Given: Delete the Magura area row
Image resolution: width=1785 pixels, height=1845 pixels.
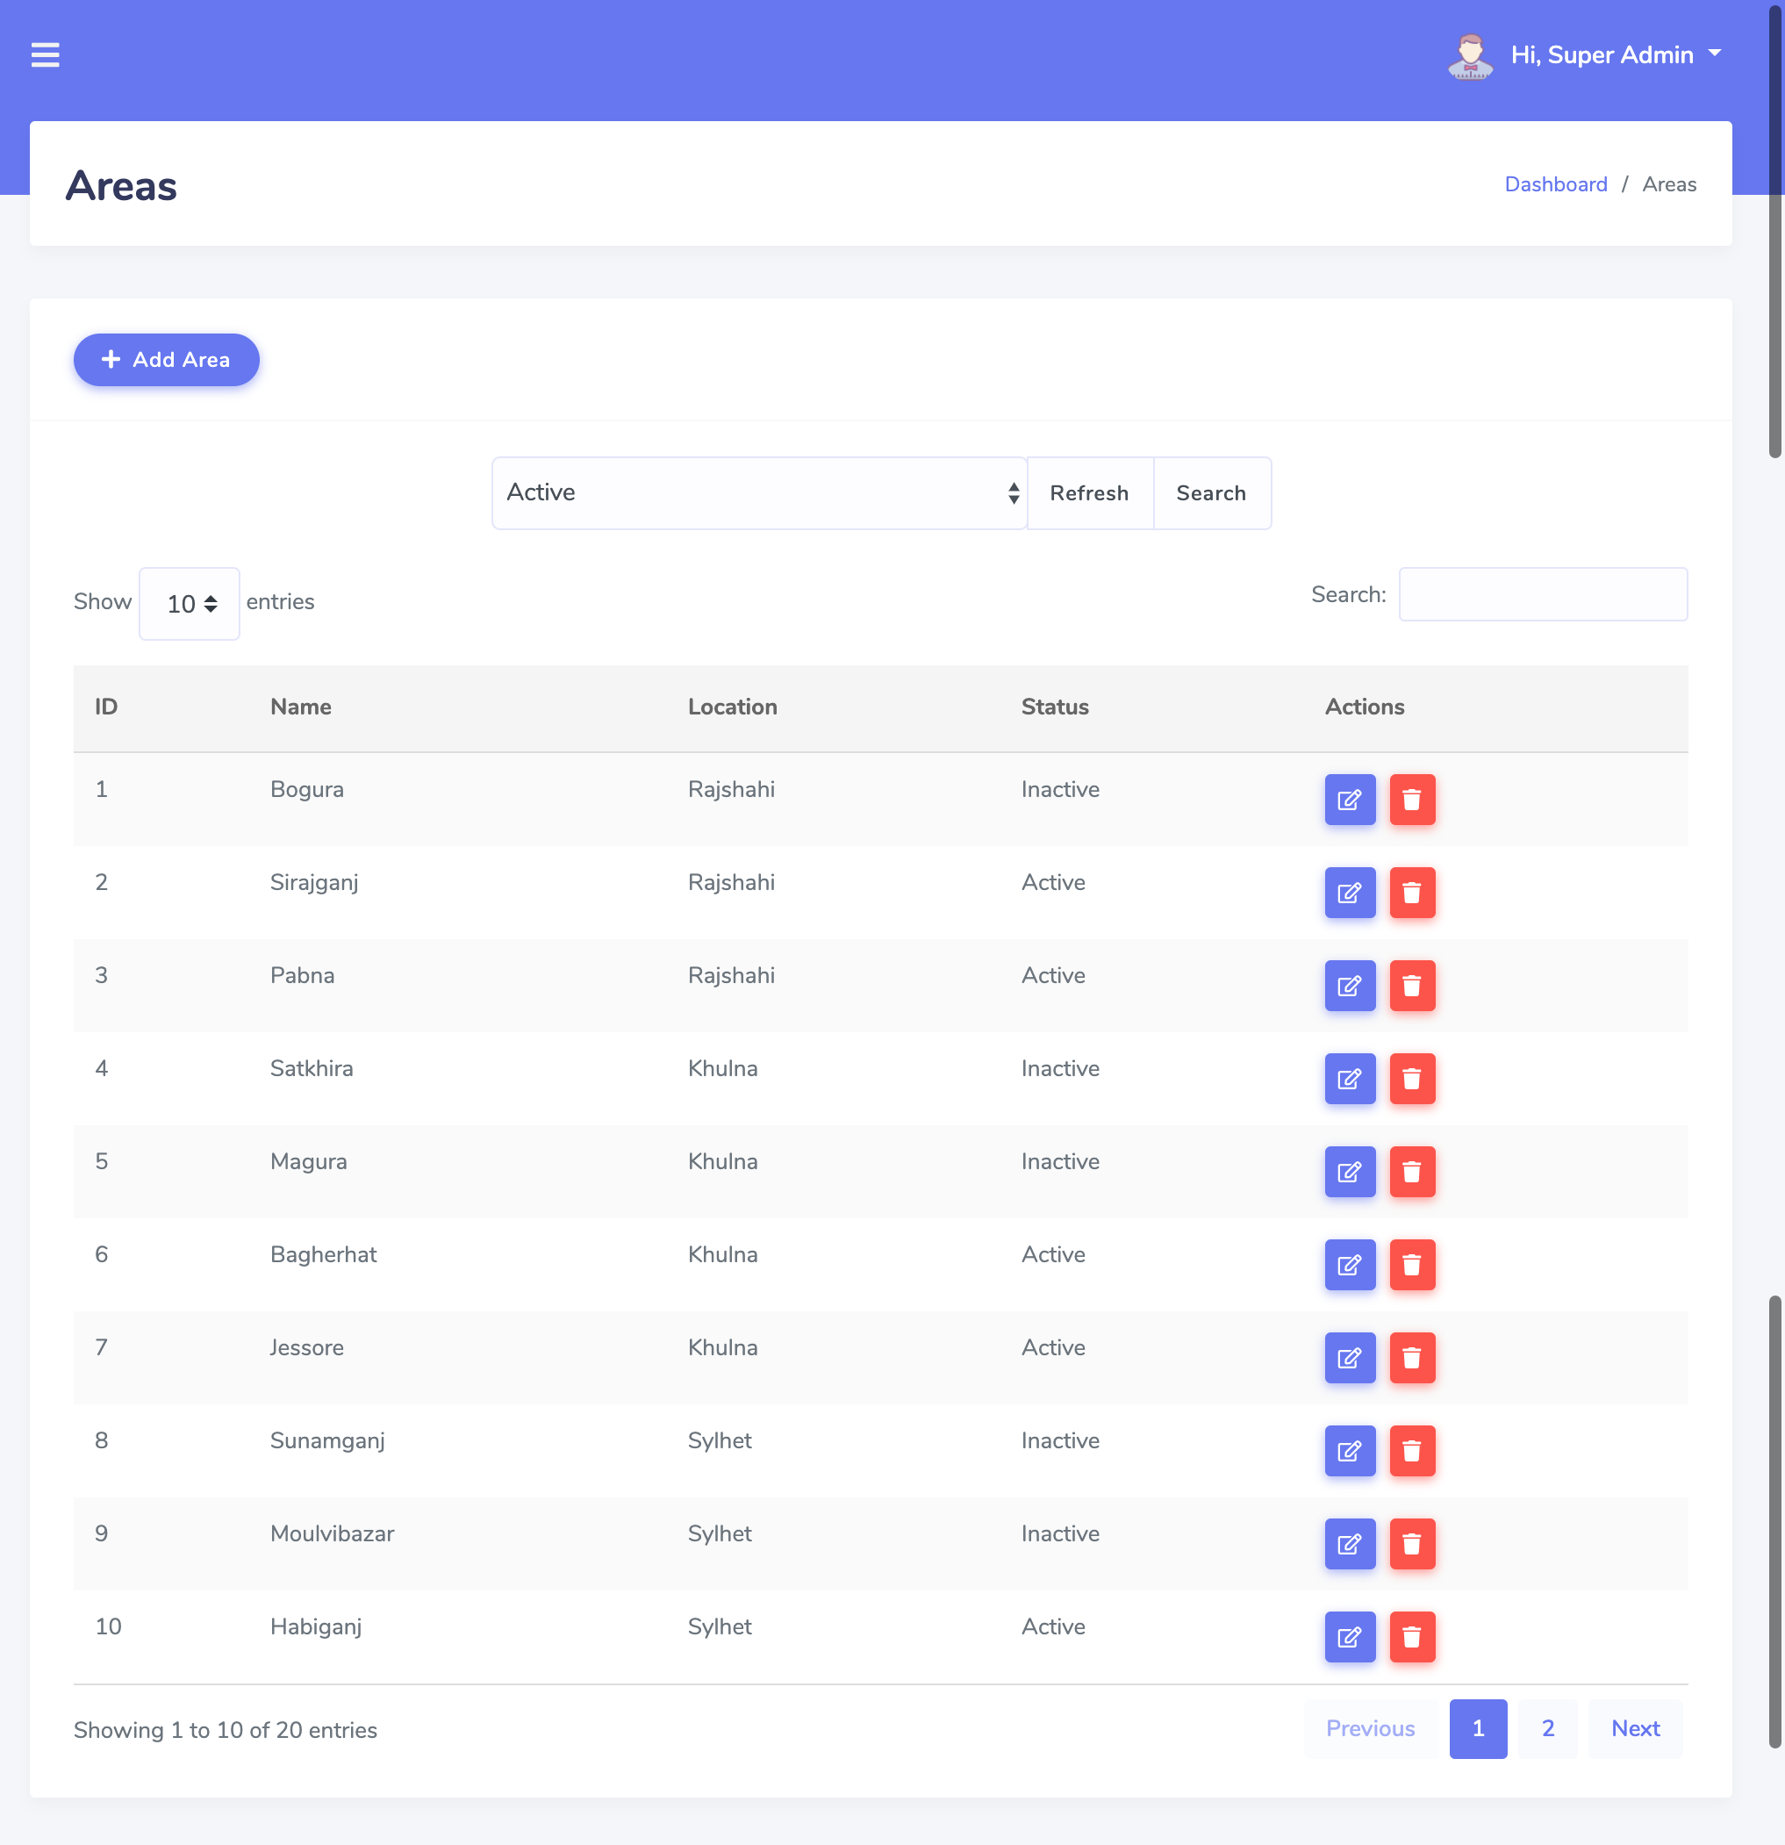Looking at the screenshot, I should pyautogui.click(x=1411, y=1172).
